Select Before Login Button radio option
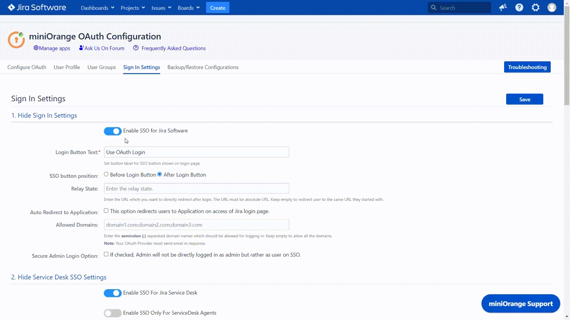Image resolution: width=570 pixels, height=320 pixels. pos(106,174)
